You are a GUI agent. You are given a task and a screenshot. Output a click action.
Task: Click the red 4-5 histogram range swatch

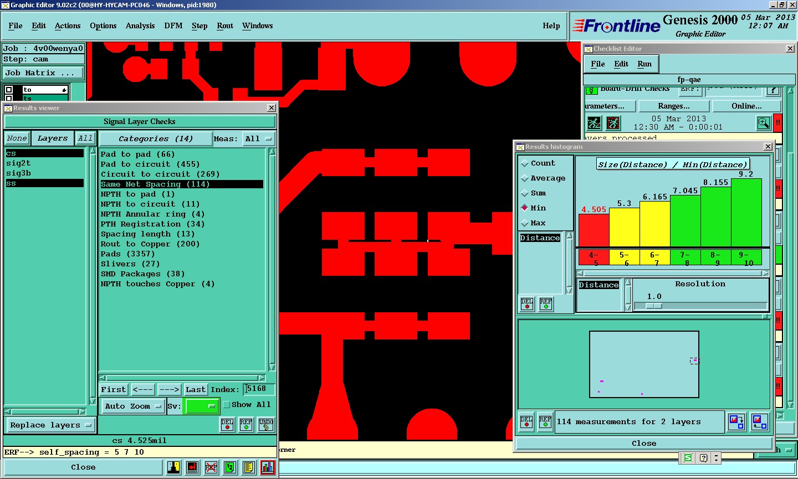click(x=594, y=257)
